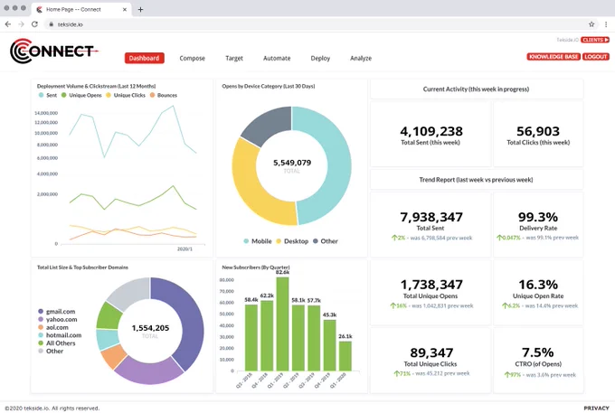Open the KNOWLEDGE BASE
Image resolution: width=615 pixels, height=413 pixels.
(553, 57)
